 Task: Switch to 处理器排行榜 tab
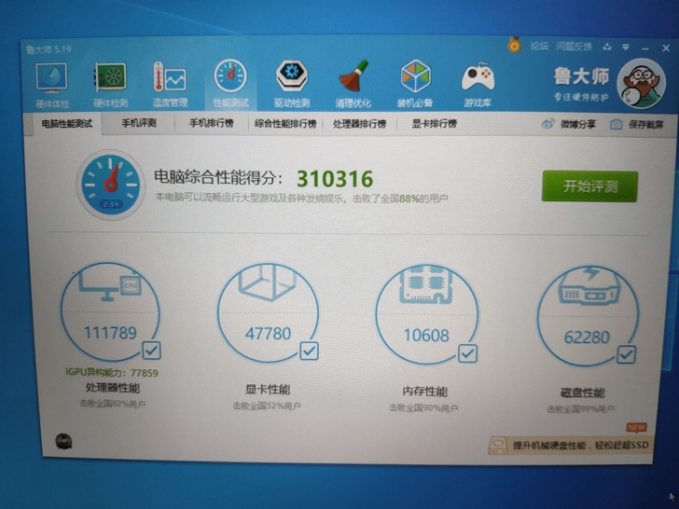(x=359, y=124)
